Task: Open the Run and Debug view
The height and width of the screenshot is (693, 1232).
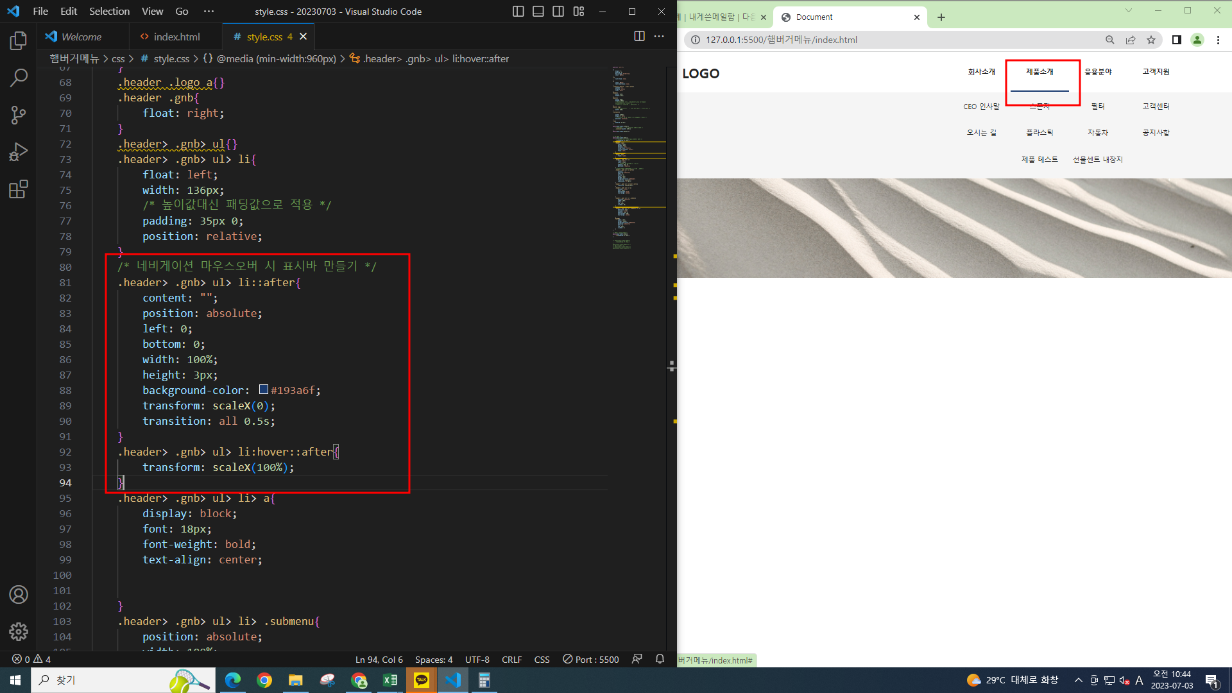Action: [19, 152]
